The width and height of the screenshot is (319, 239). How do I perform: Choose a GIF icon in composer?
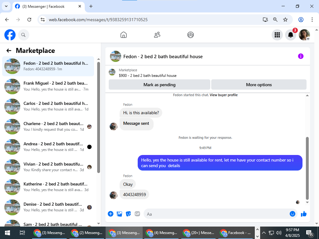click(137, 214)
